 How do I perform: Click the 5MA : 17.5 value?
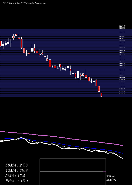pos(15,176)
